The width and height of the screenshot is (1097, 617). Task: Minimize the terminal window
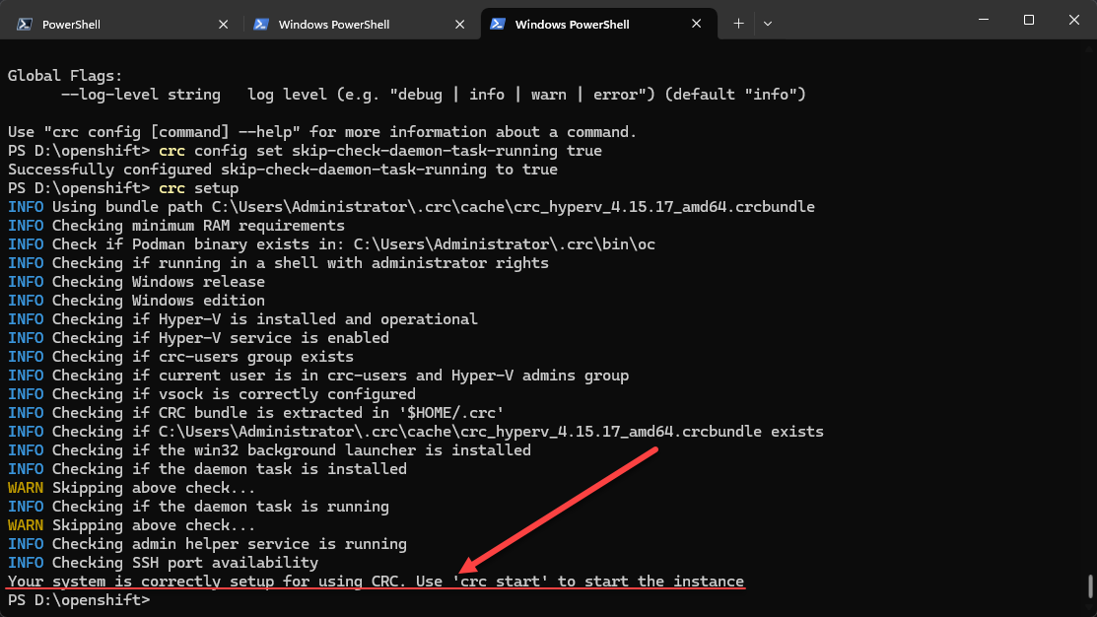point(983,20)
